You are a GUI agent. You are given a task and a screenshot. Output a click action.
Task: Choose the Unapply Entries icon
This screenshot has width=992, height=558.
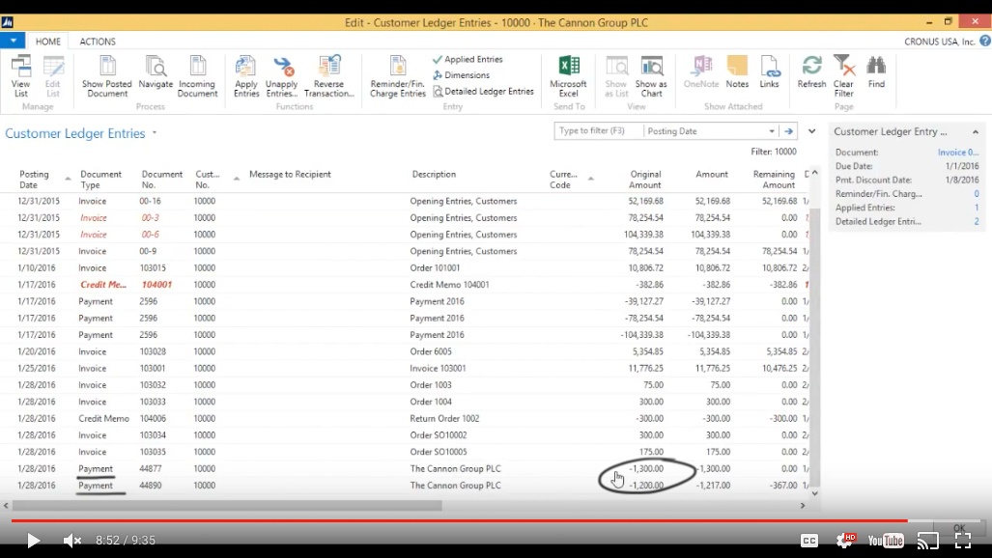pyautogui.click(x=281, y=76)
